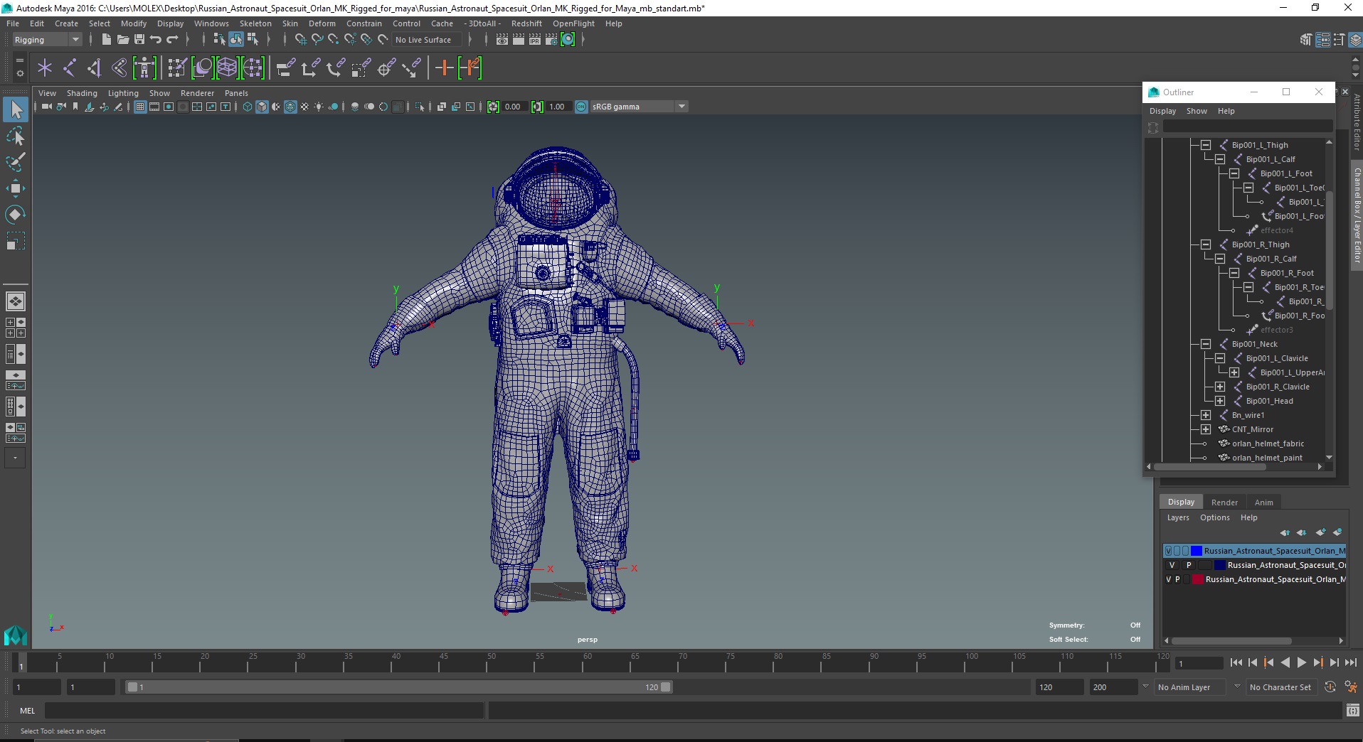The height and width of the screenshot is (742, 1363).
Task: Collapse the Bip001_L_Thigh node in Outliner
Action: coord(1206,145)
